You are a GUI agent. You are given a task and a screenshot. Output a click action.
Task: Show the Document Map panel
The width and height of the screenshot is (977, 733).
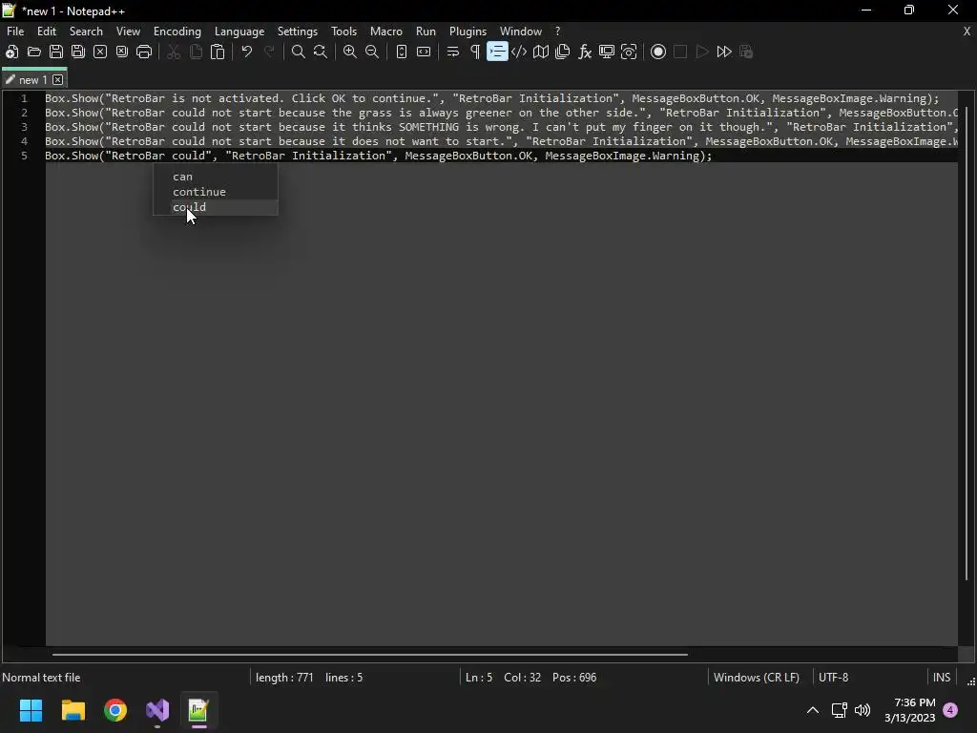[541, 52]
